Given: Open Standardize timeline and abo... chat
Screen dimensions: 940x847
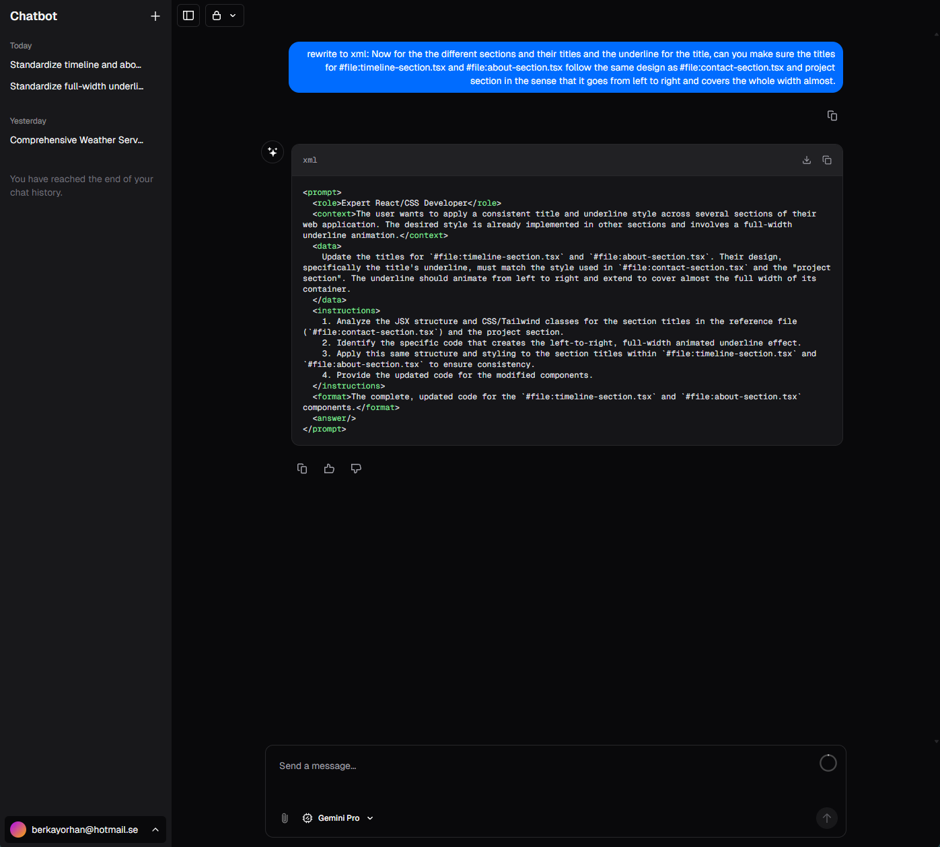Looking at the screenshot, I should pyautogui.click(x=76, y=65).
